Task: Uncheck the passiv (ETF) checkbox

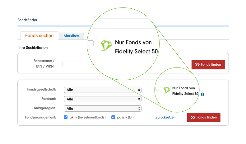Action: tap(113, 117)
